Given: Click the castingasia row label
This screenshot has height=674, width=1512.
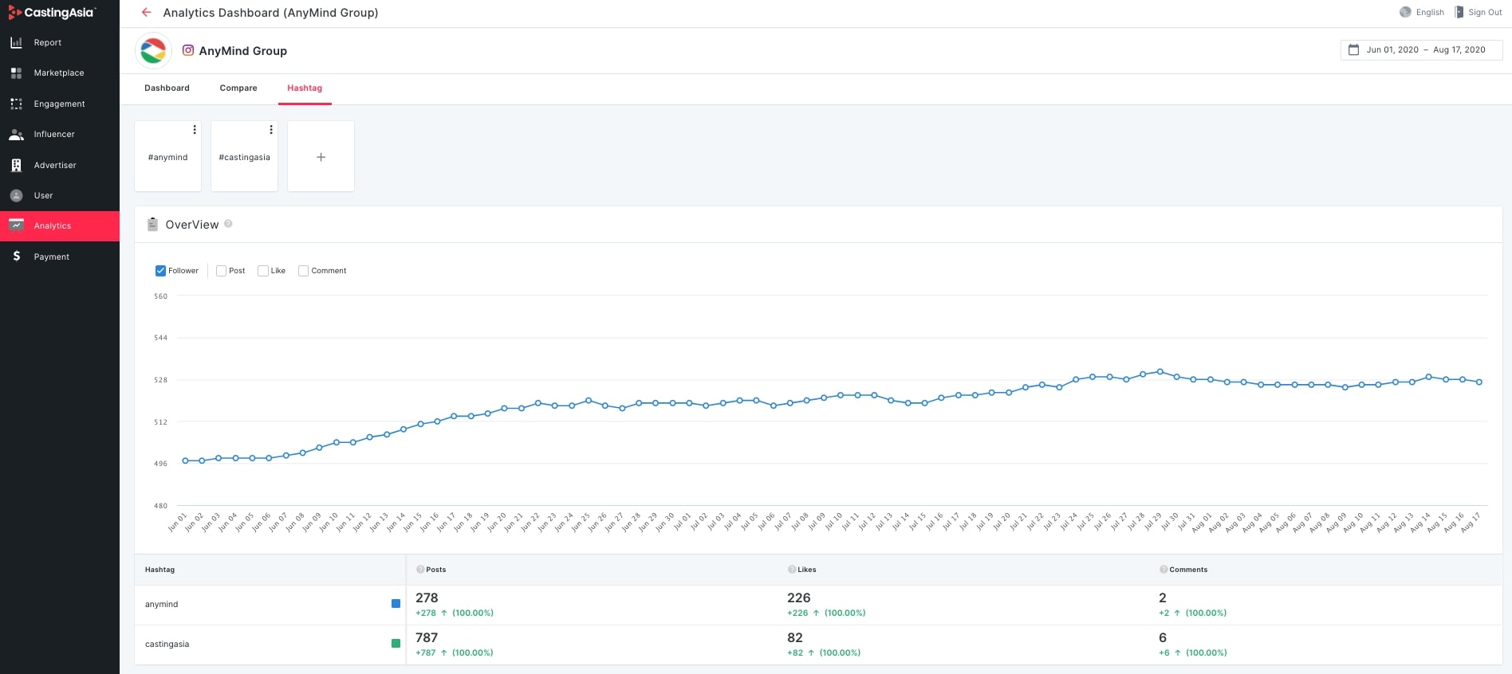Looking at the screenshot, I should pyautogui.click(x=167, y=645).
